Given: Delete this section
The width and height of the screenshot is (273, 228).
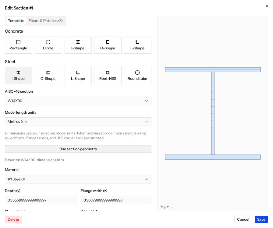Looking at the screenshot, I should point(13,219).
